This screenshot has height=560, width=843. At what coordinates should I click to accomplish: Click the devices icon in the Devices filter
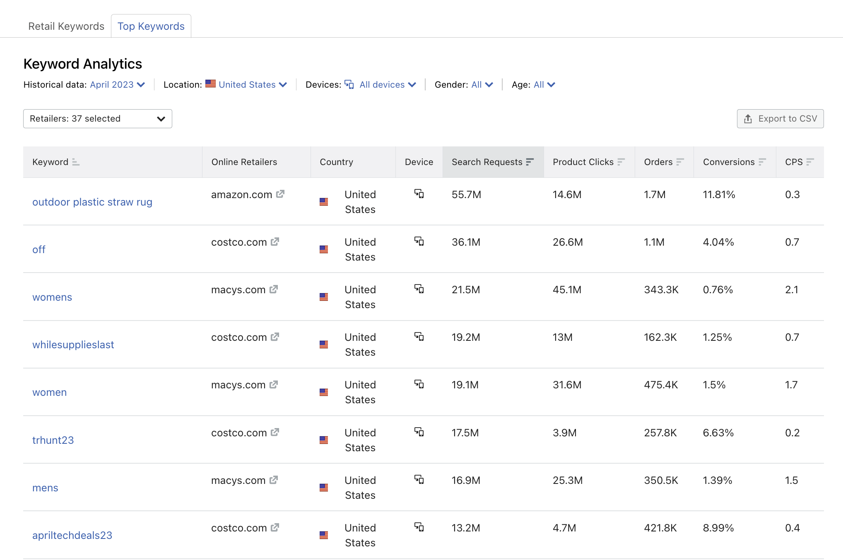click(x=349, y=84)
